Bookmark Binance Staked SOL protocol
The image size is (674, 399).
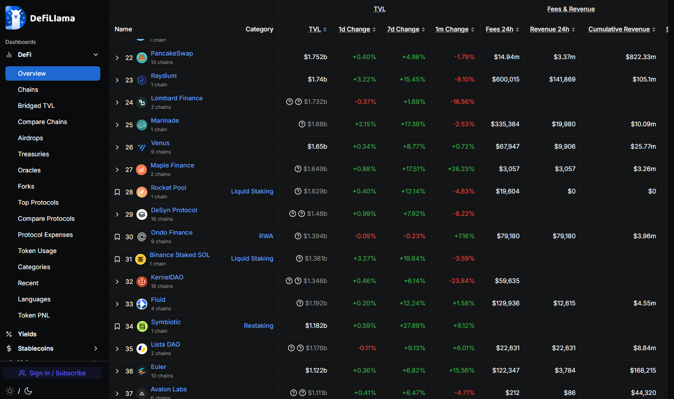pyautogui.click(x=117, y=259)
